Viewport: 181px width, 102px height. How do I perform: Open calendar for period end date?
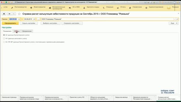click(x=34, y=19)
